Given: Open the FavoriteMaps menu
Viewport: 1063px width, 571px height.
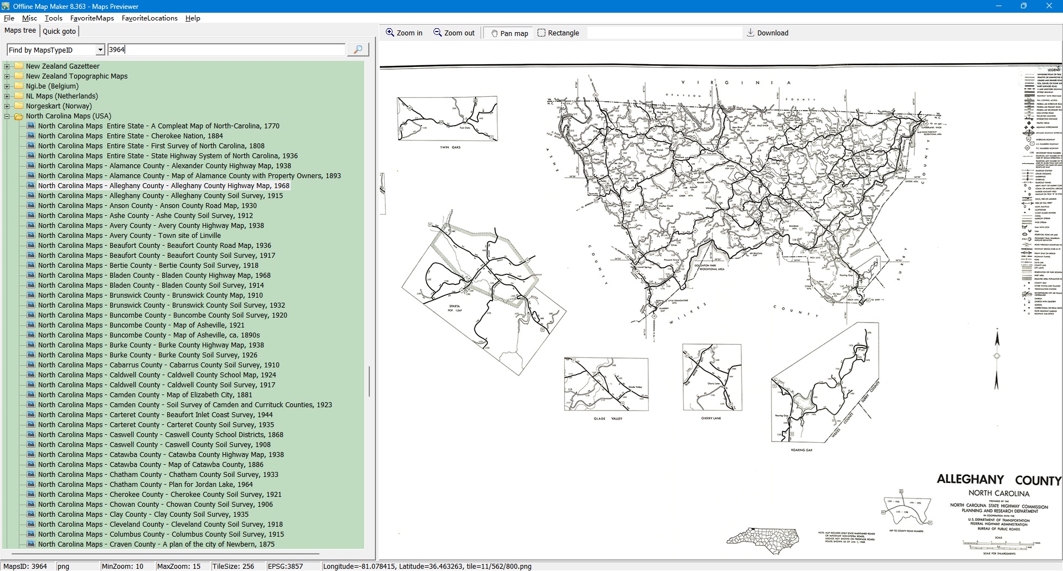Looking at the screenshot, I should pos(92,18).
